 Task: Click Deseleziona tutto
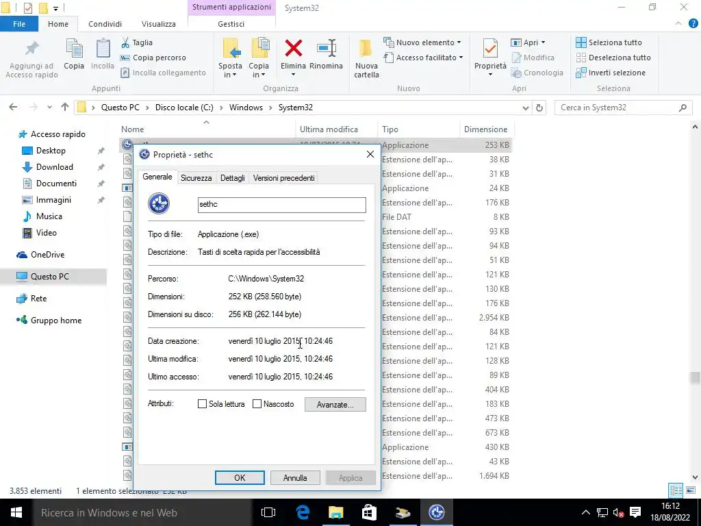[613, 58]
